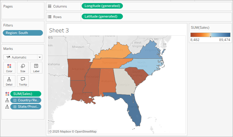
Task: Click the Detail marks card button
Action: (9, 81)
